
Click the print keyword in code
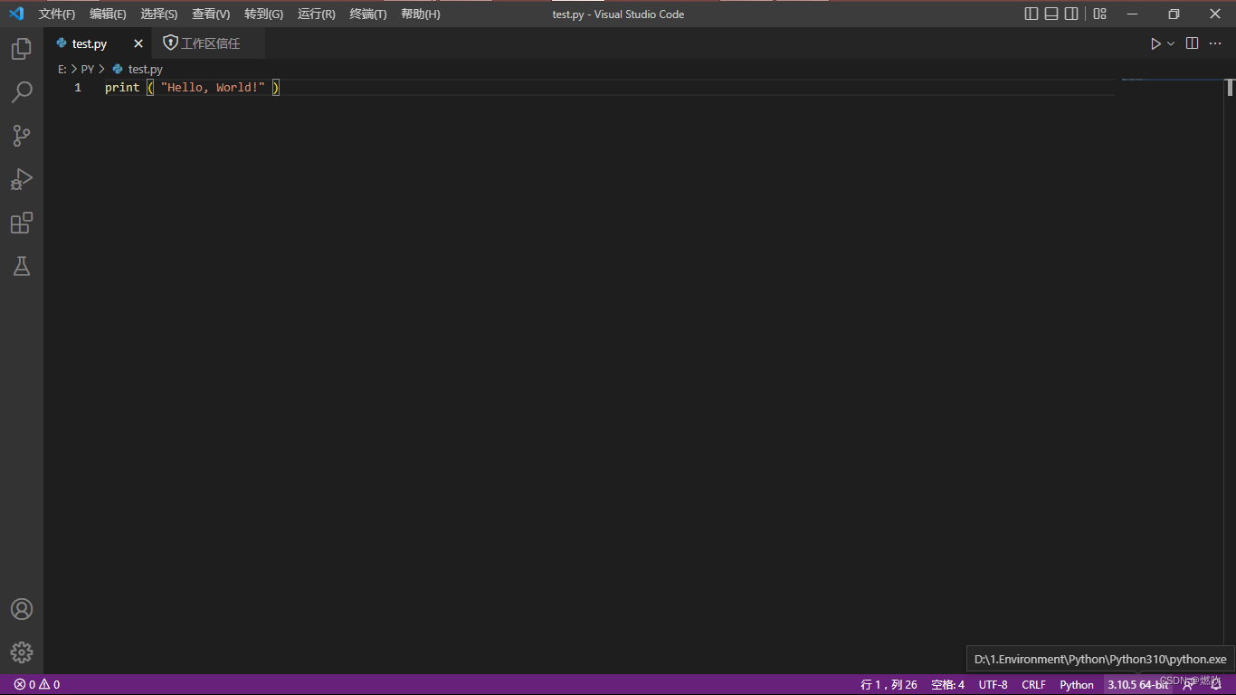tap(122, 88)
